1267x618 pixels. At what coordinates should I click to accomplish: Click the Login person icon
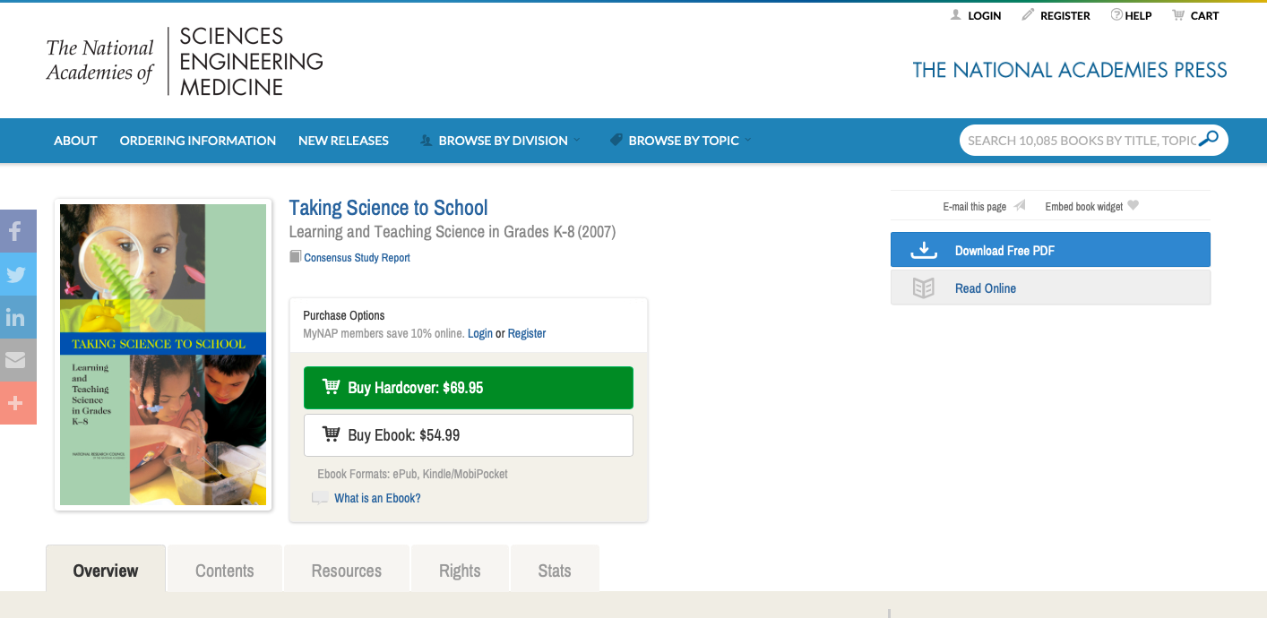coord(955,15)
